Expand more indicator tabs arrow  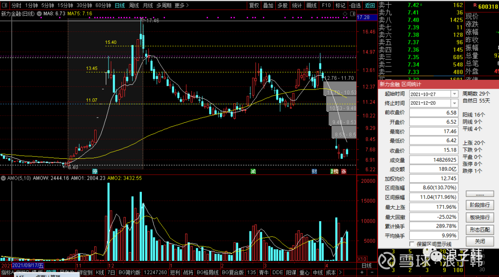341,272
